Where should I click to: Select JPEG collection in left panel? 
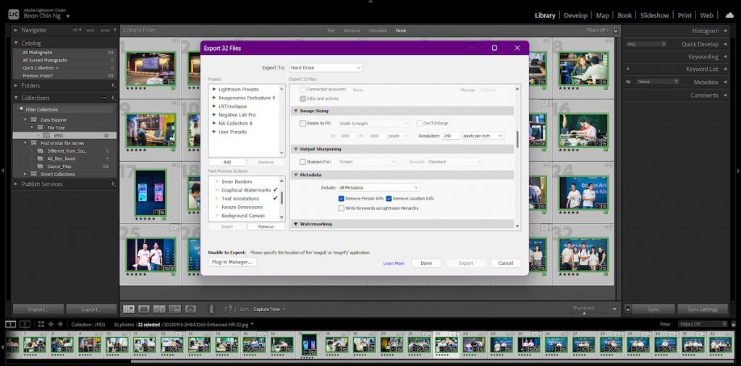tap(64, 135)
